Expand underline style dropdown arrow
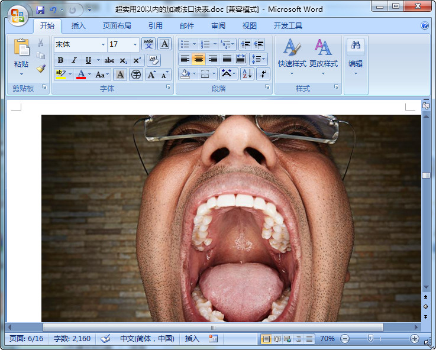436x350 pixels. click(x=98, y=60)
